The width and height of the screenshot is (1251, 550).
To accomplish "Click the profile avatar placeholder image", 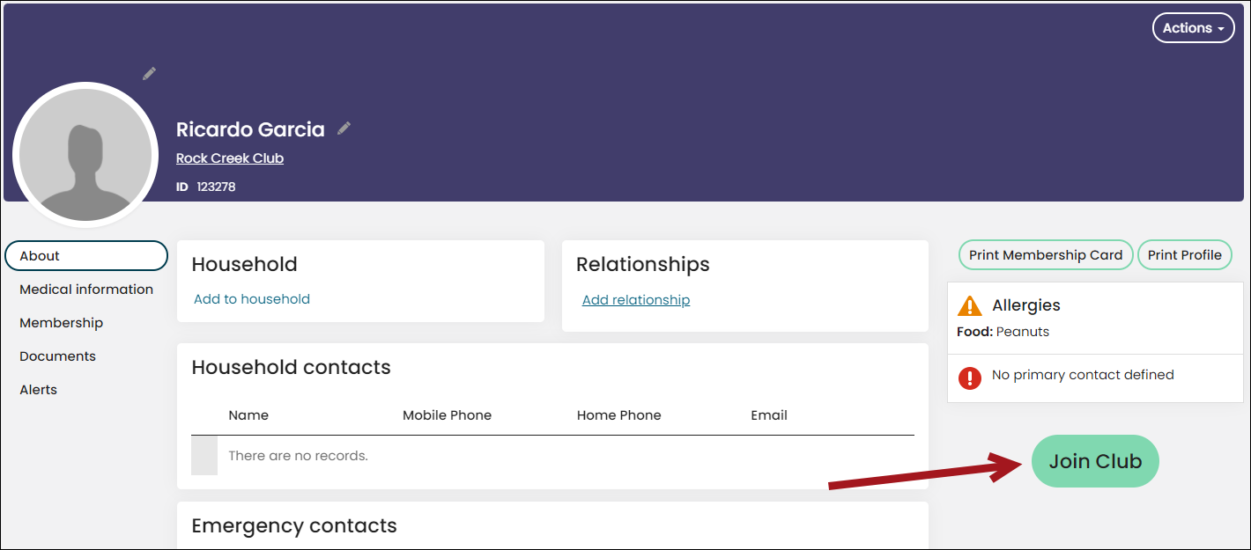I will pos(85,155).
